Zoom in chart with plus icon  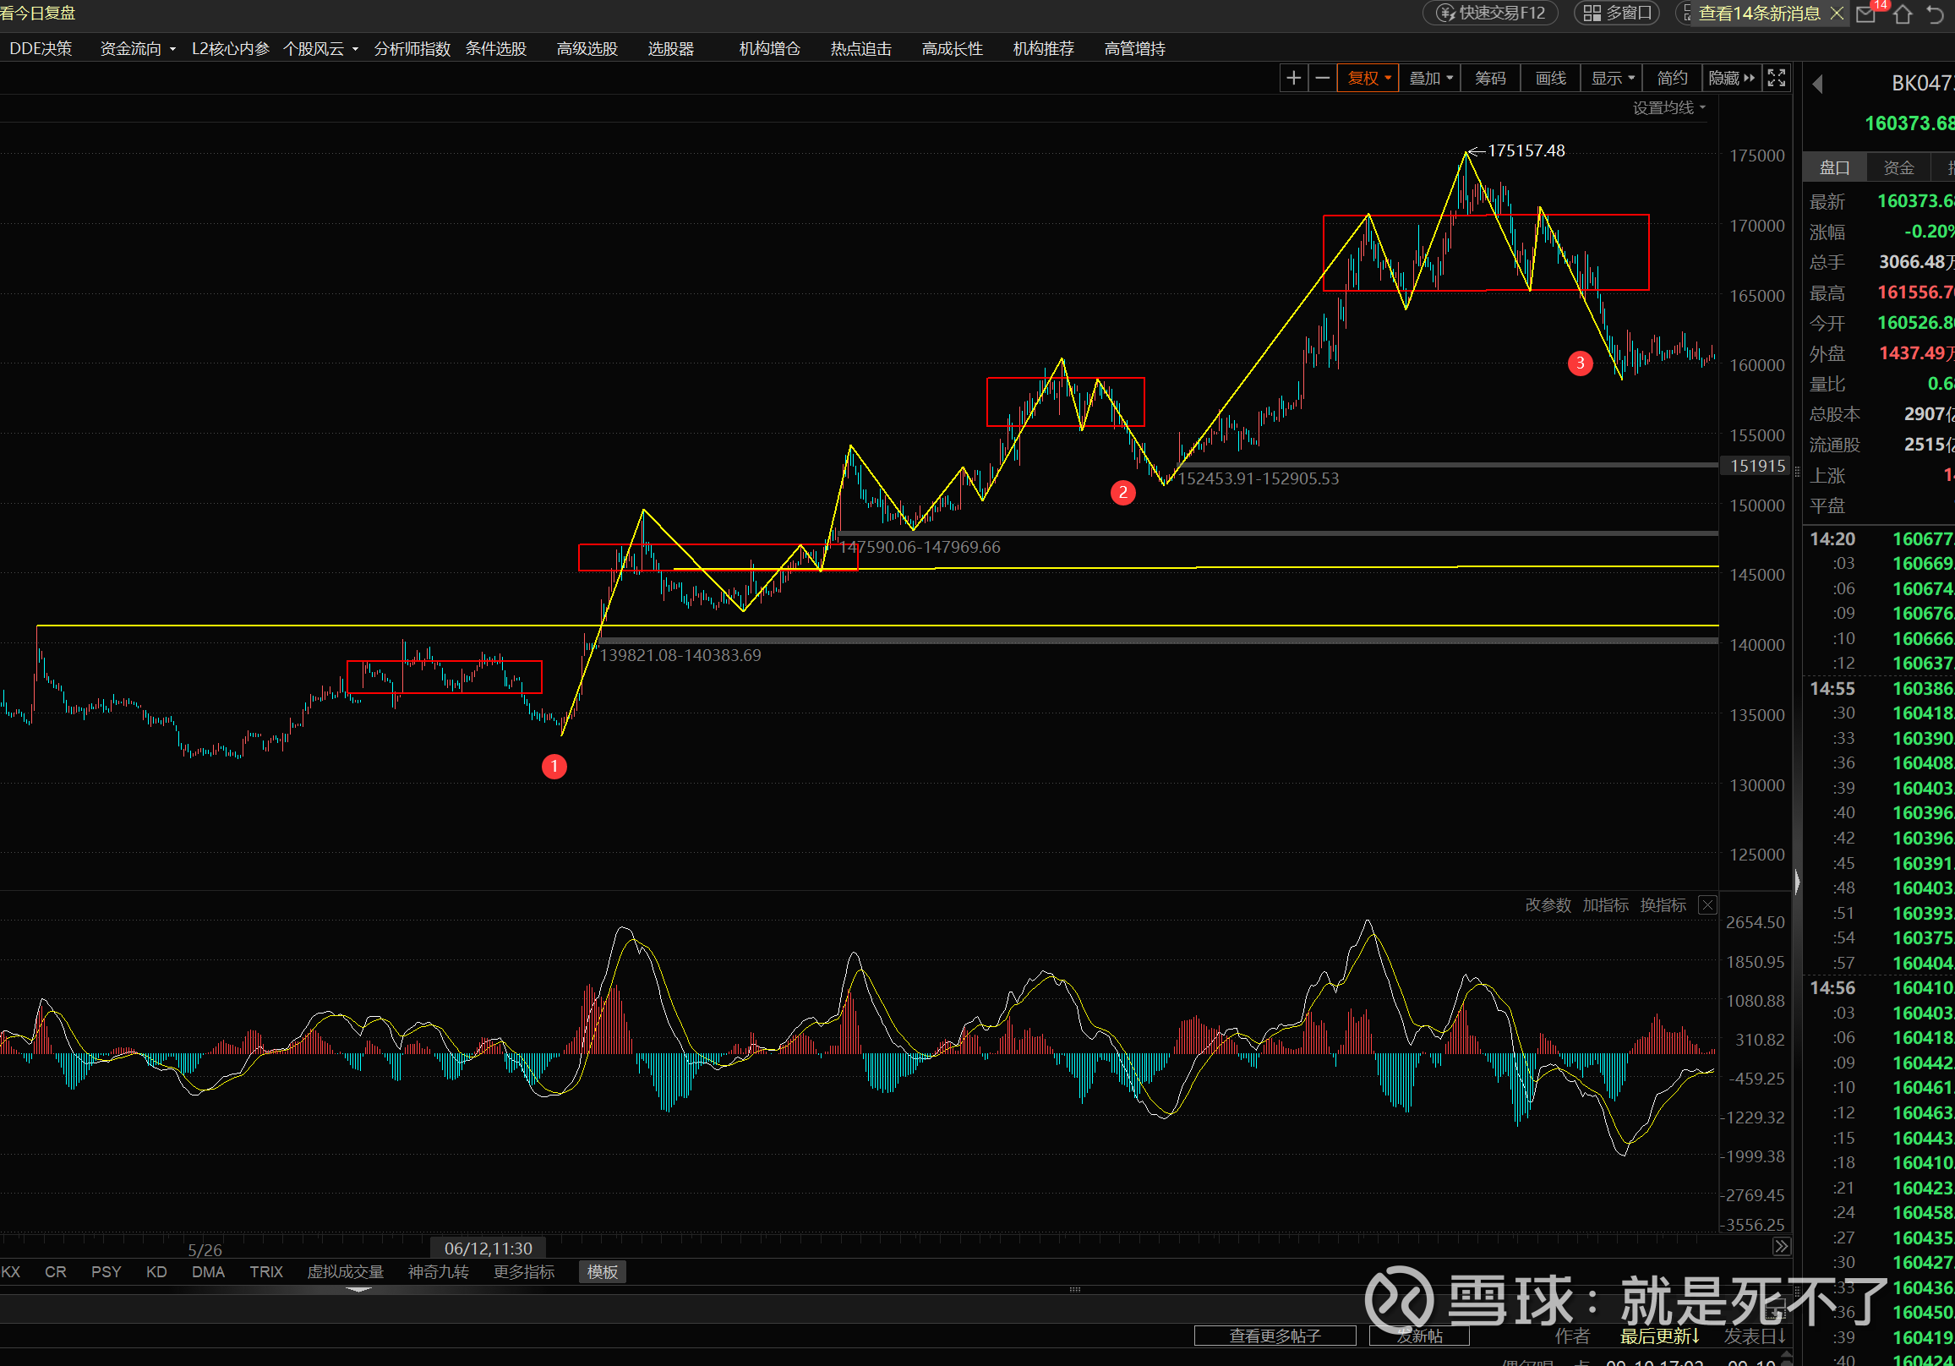tap(1292, 79)
